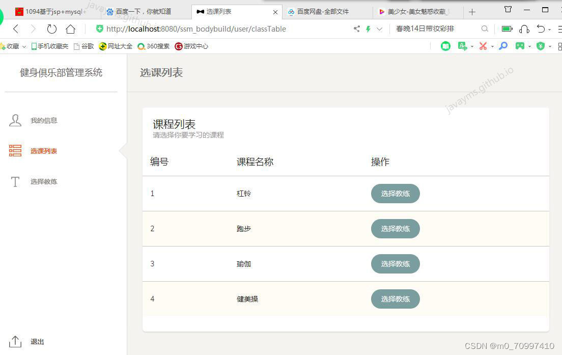Open the 网址大全 bookmark

pyautogui.click(x=116, y=46)
